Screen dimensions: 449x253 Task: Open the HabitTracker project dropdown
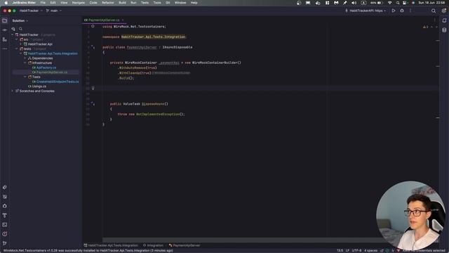31,11
